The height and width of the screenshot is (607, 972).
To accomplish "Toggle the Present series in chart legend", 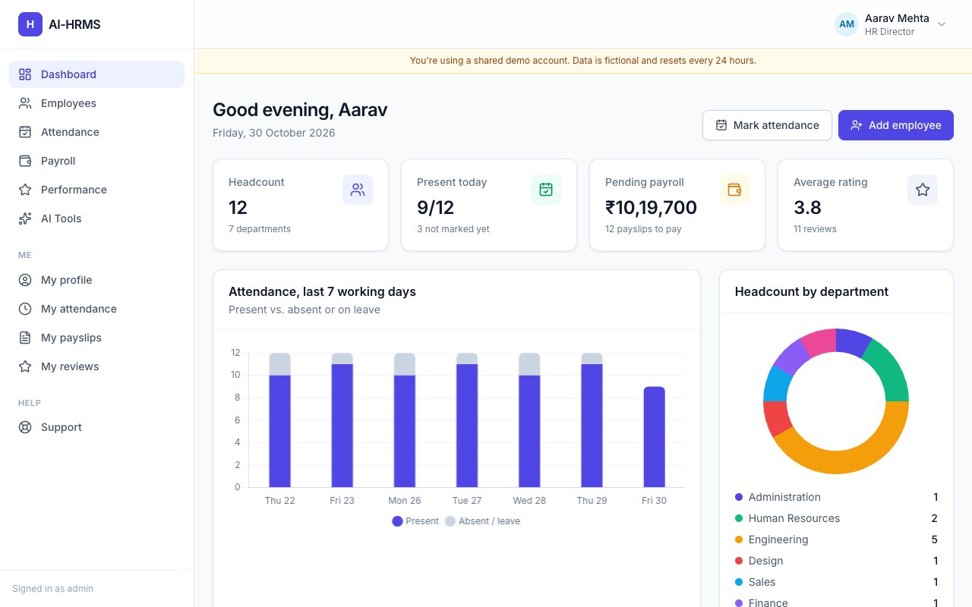I will tap(415, 521).
